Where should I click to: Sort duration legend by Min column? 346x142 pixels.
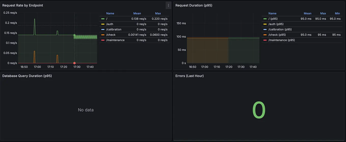tap(337, 13)
